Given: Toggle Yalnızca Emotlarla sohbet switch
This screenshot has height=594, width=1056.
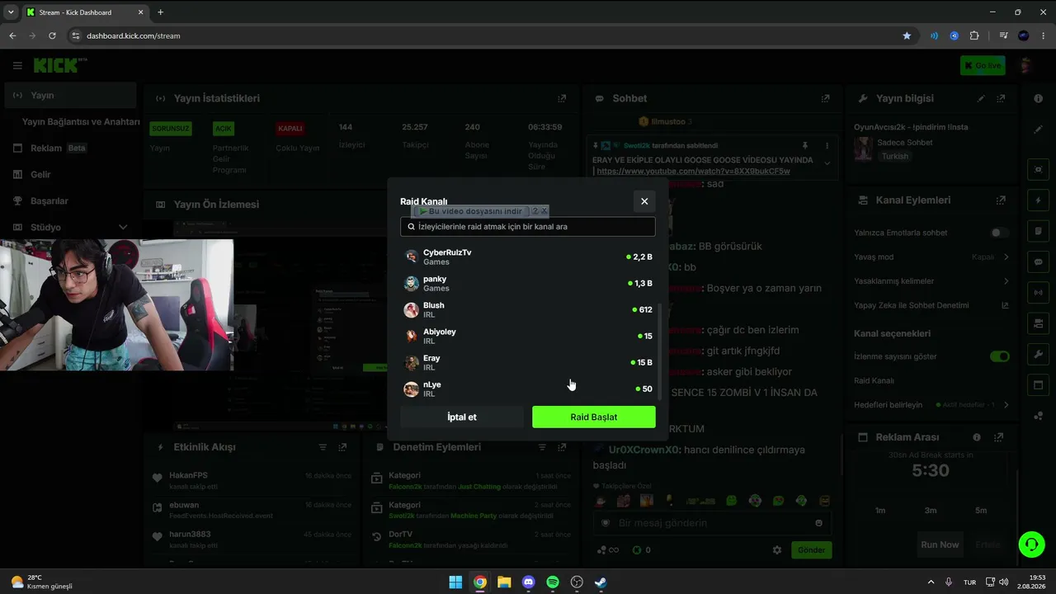Looking at the screenshot, I should (x=999, y=233).
